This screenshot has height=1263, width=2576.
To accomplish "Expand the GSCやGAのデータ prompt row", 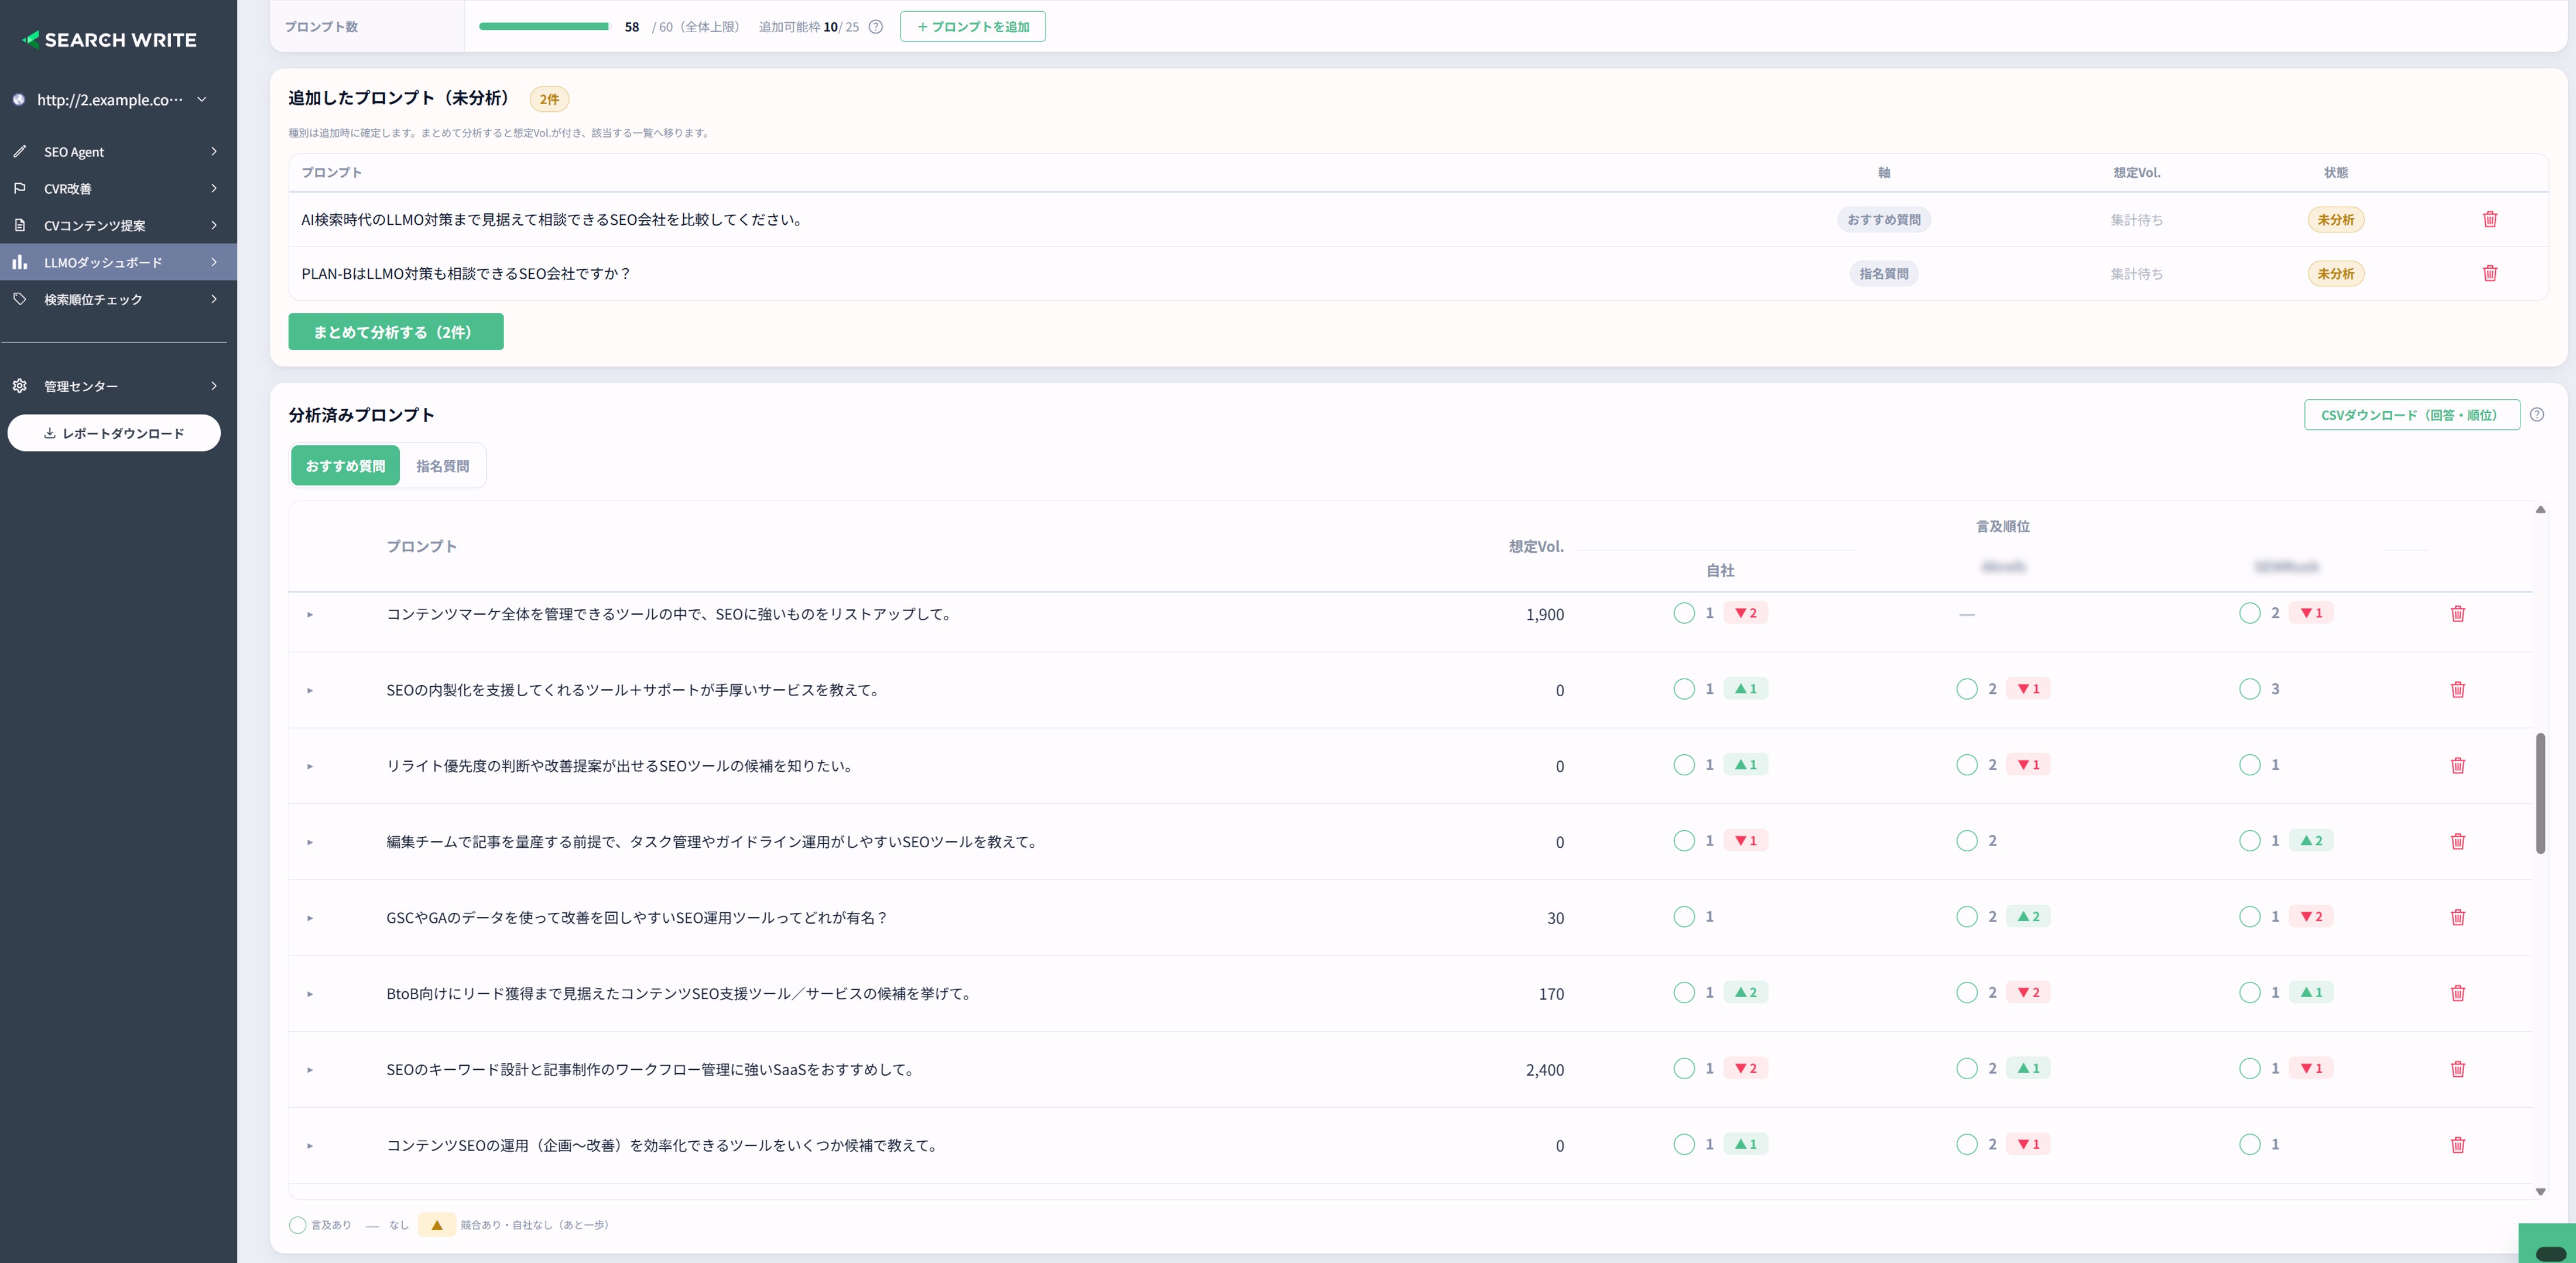I will [x=310, y=918].
